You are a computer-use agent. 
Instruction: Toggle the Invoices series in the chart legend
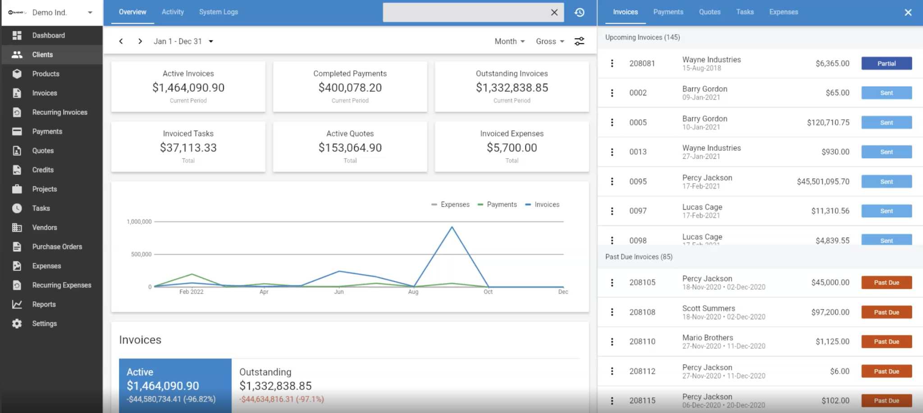coord(542,204)
